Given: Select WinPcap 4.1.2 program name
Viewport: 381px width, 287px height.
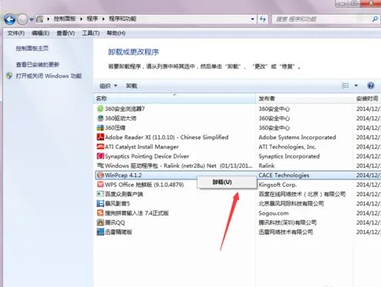Looking at the screenshot, I should (123, 175).
